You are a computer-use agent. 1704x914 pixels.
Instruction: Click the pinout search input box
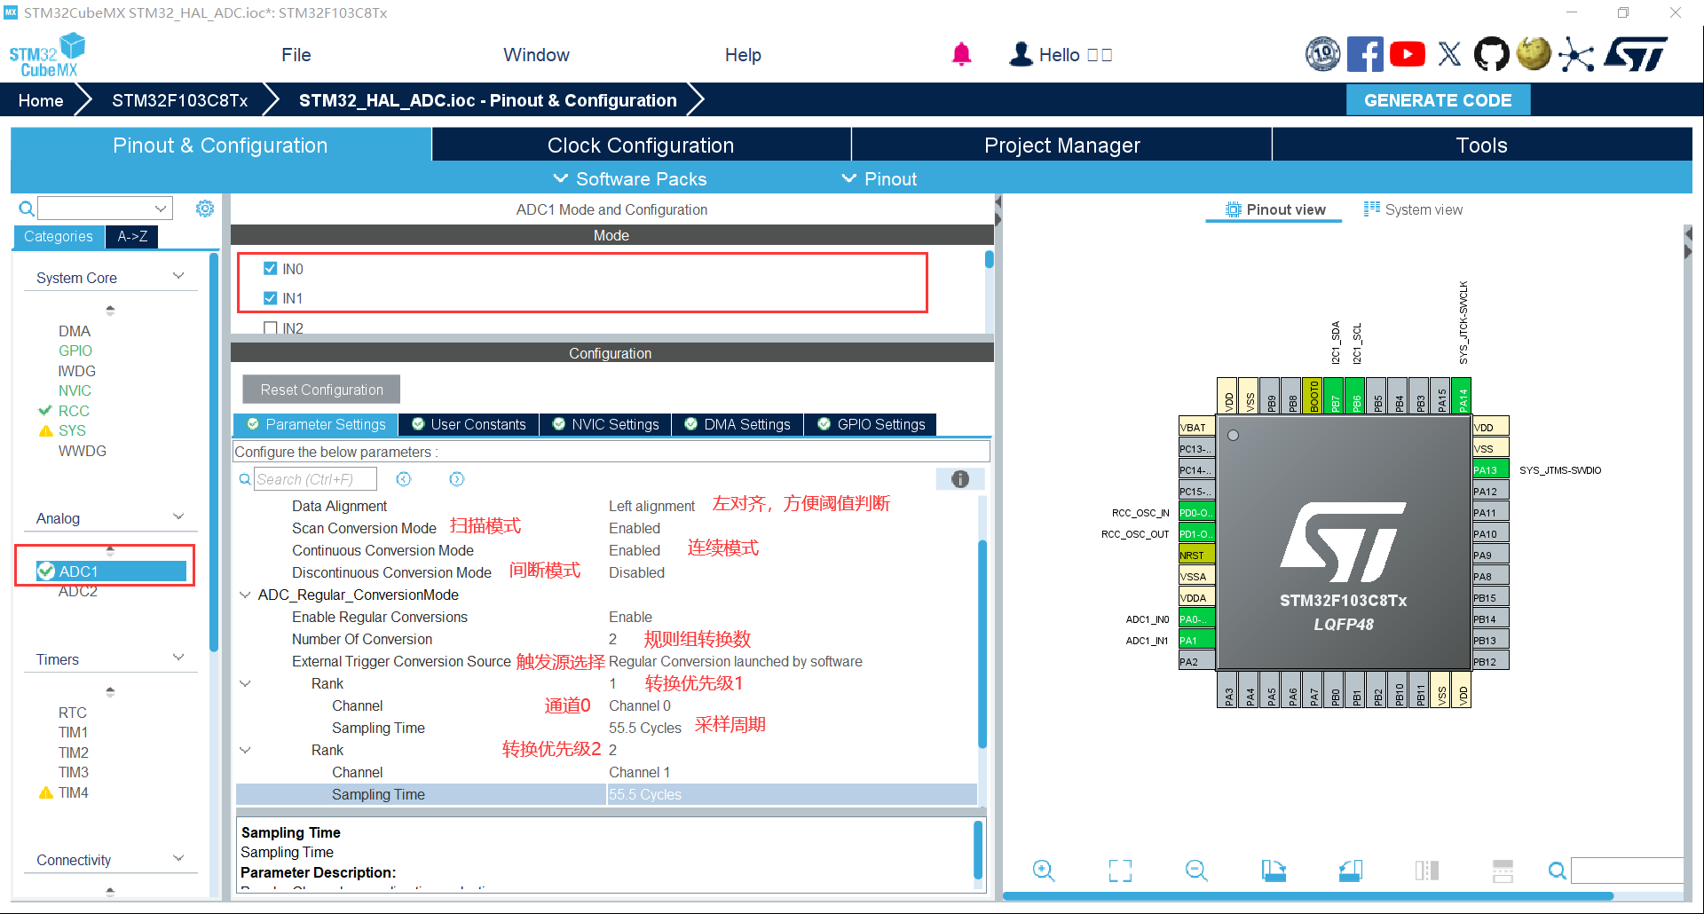point(1627,871)
